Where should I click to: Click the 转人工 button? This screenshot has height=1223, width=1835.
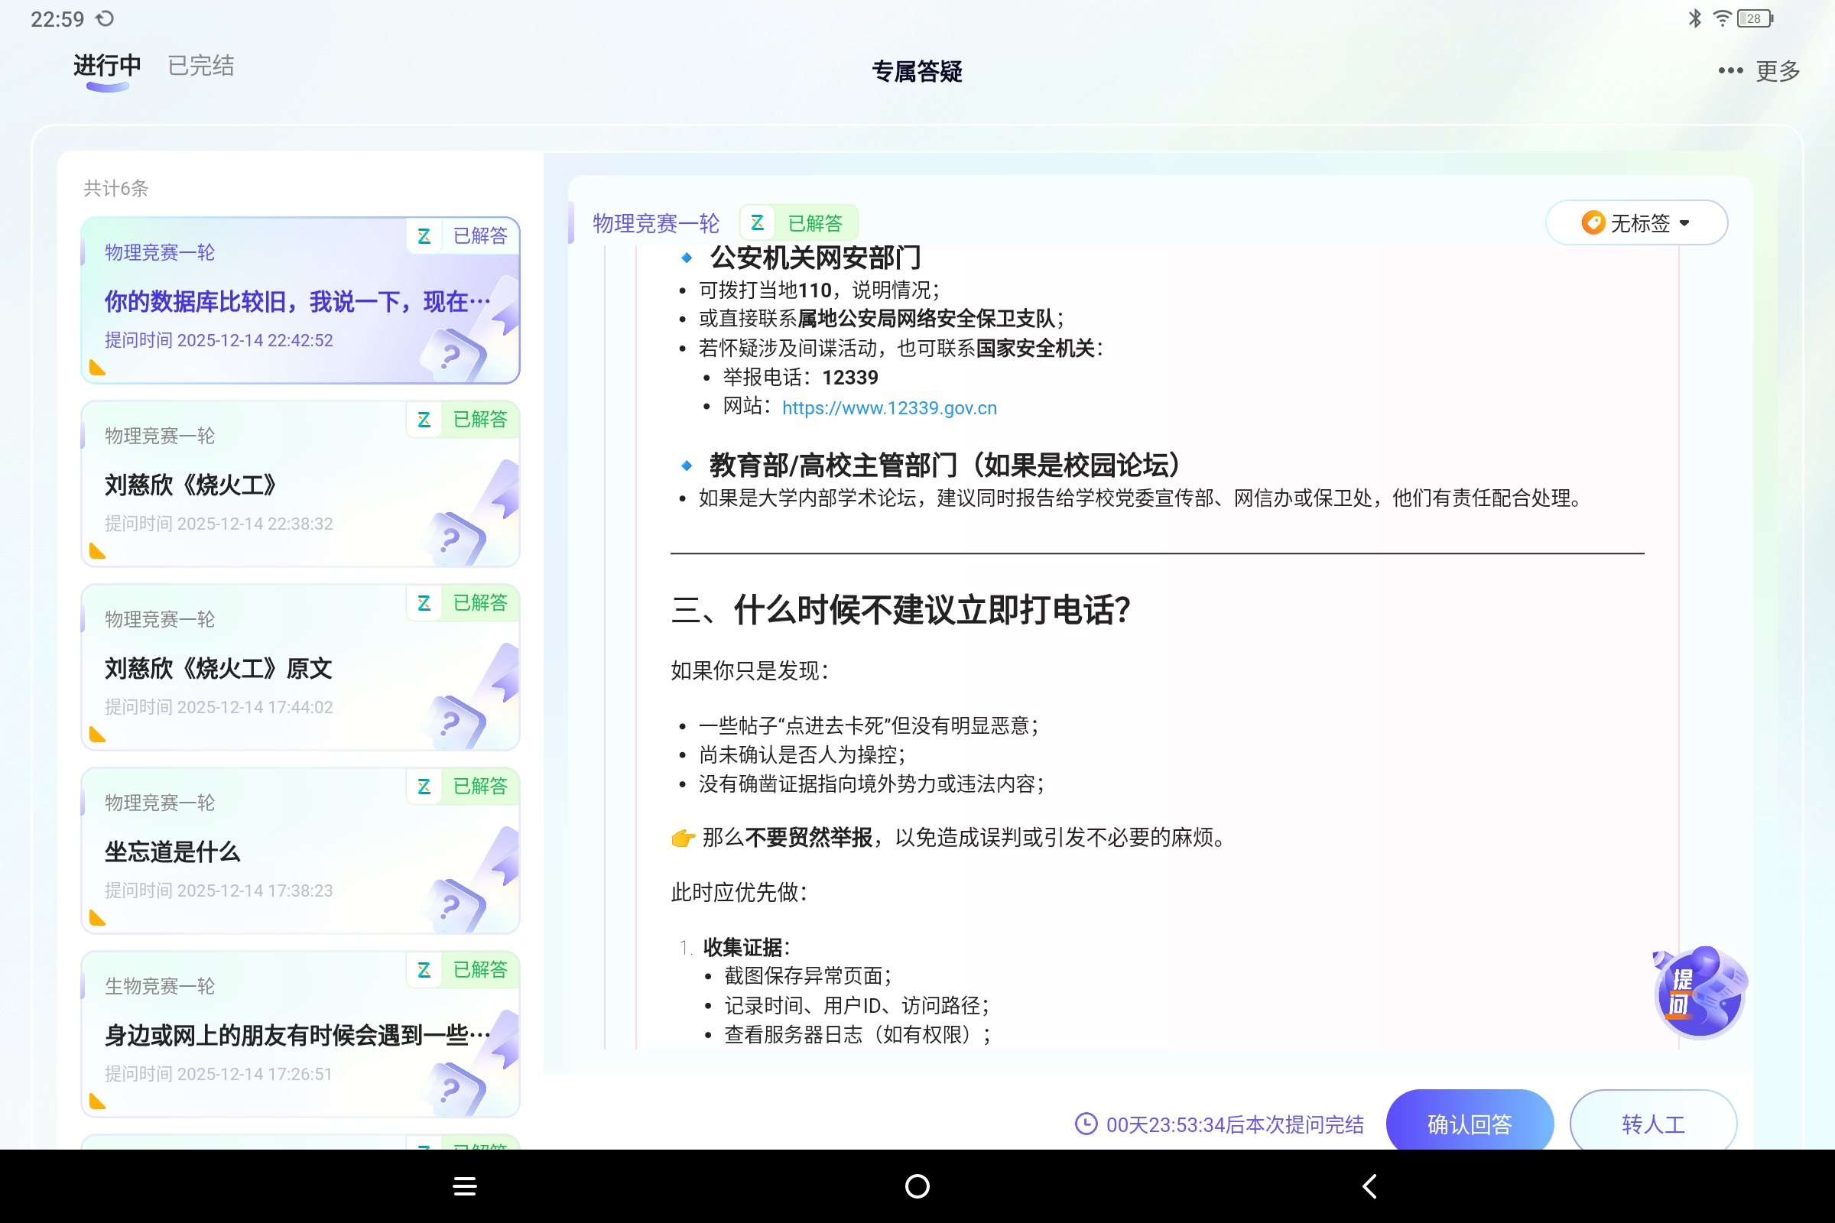(1651, 1123)
